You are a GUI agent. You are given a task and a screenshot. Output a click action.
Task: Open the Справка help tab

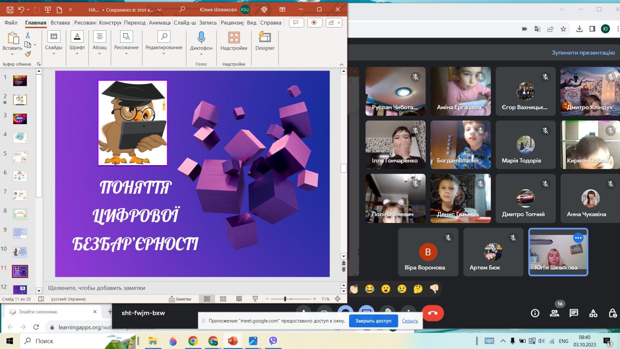point(270,22)
